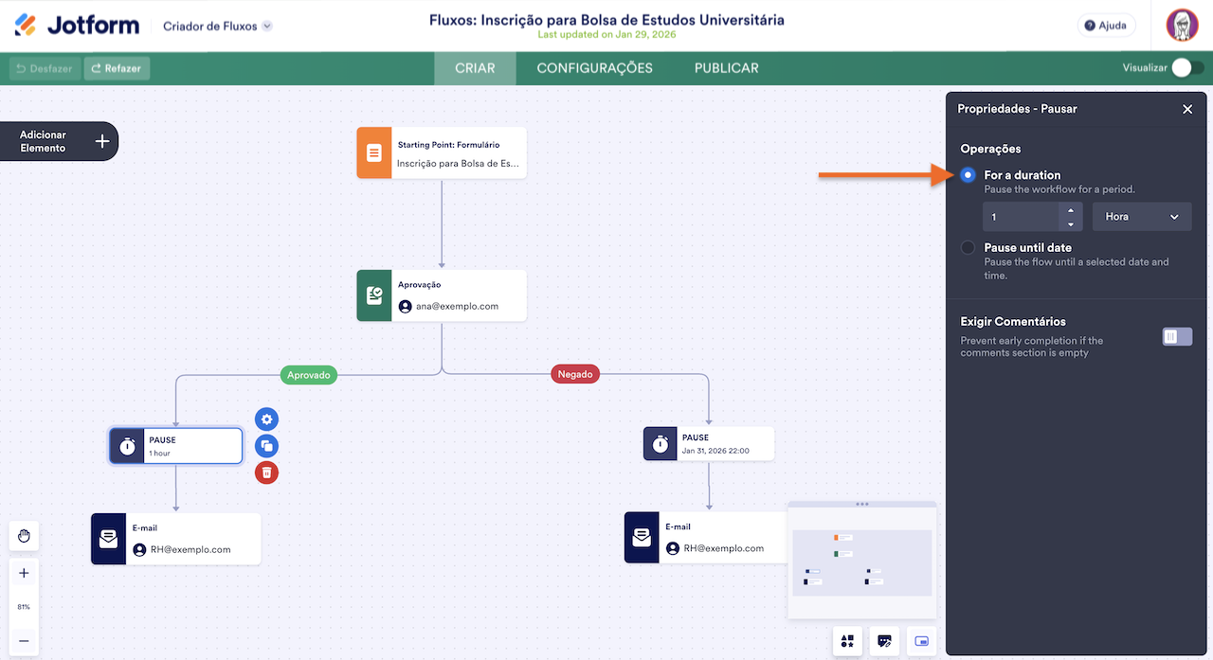Click the Add Element plus icon
1213x660 pixels.
[x=102, y=142]
